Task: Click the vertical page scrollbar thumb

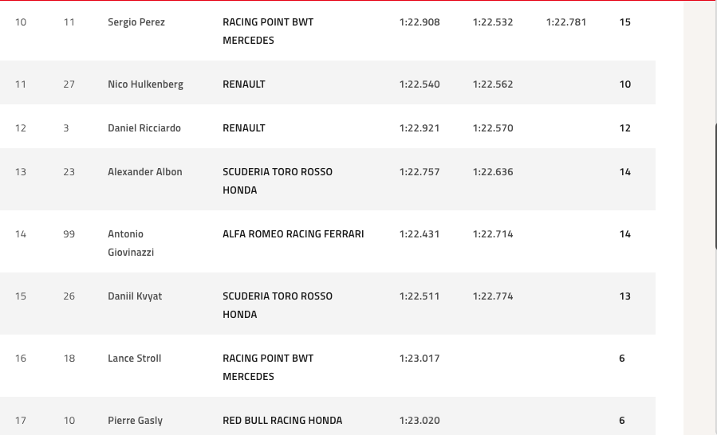Action: click(715, 186)
